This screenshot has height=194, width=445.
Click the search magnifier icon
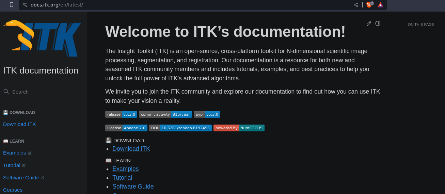point(6,91)
